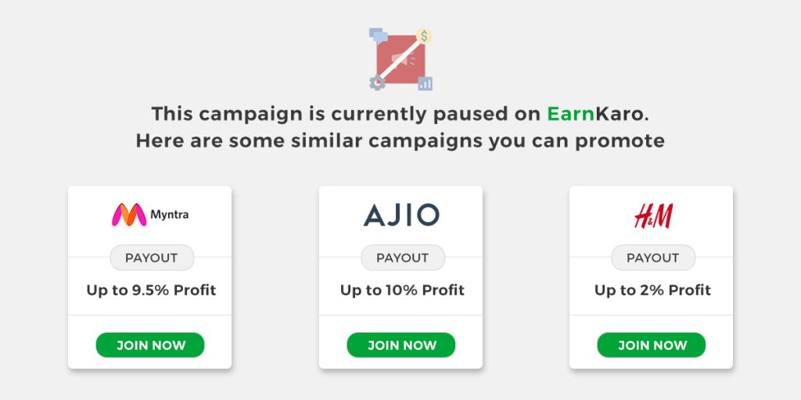Click the H&M PAYOUT label

click(x=653, y=258)
